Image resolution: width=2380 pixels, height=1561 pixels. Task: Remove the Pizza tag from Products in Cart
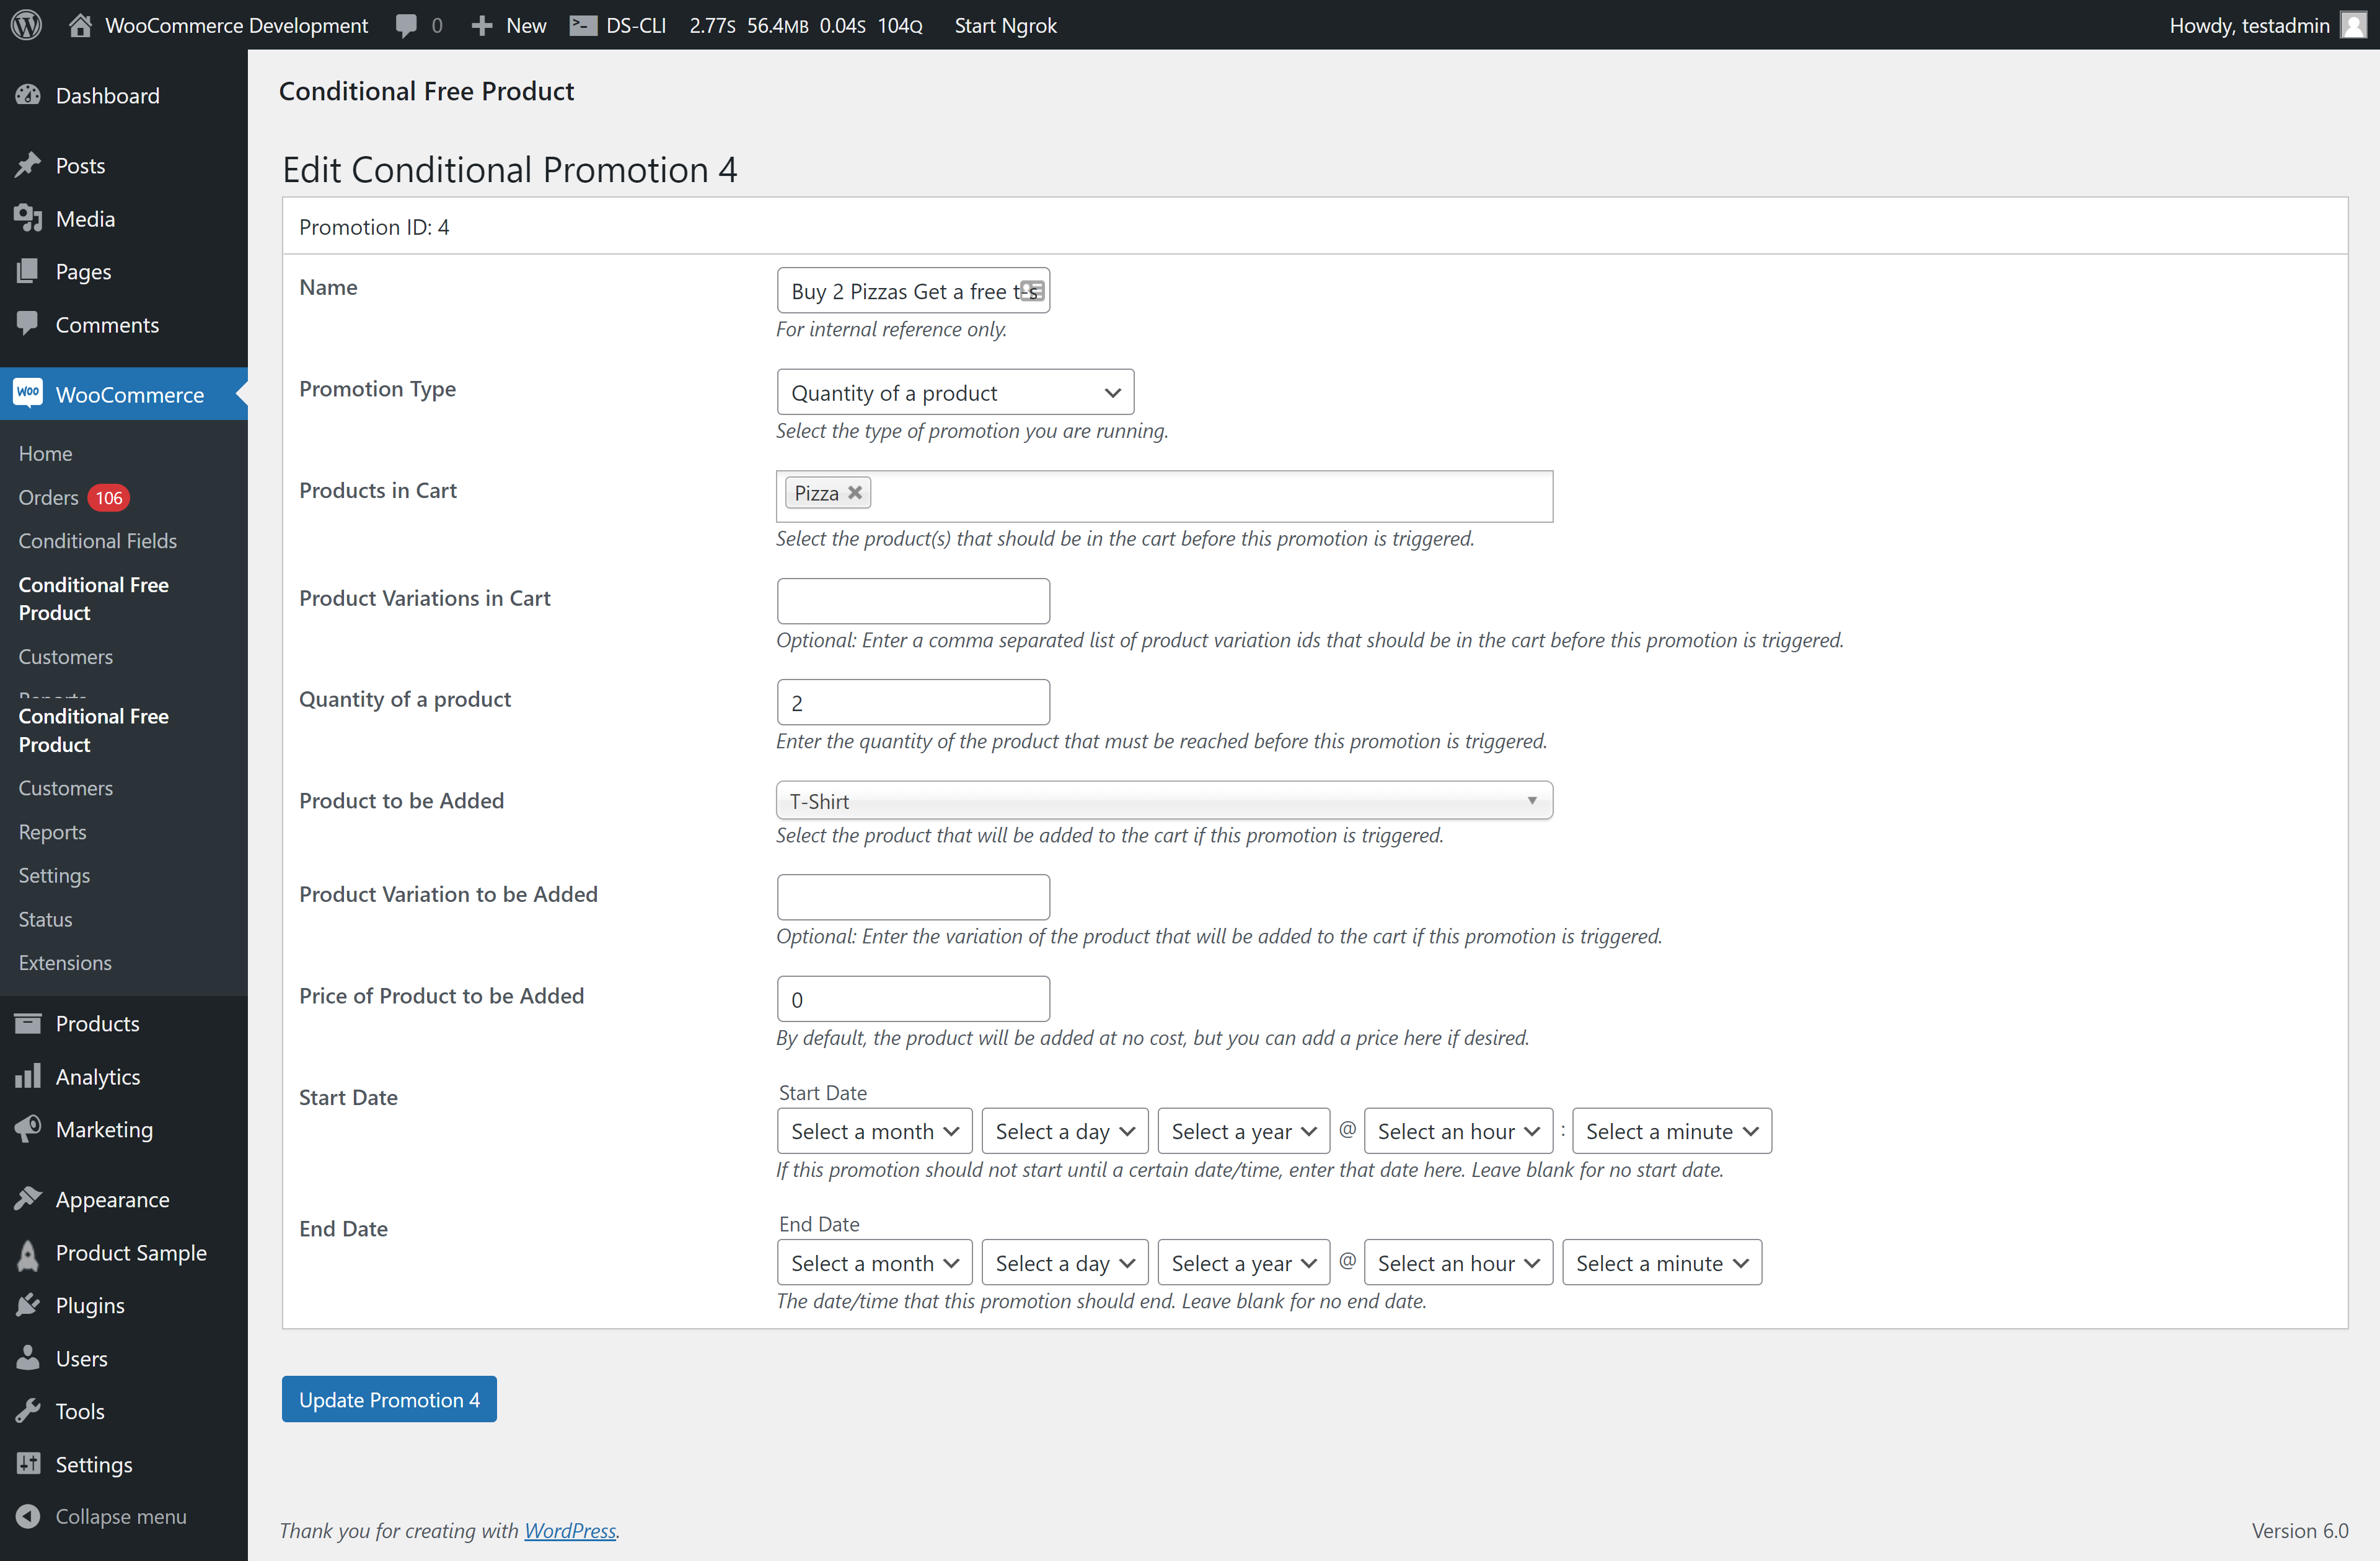click(x=855, y=492)
